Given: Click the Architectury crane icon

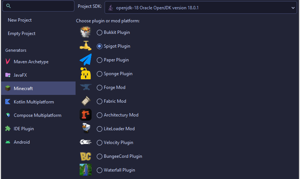Looking at the screenshot, I should click(x=86, y=115).
